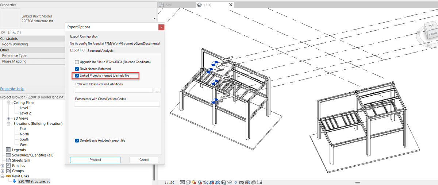Screen dimensions: 438x185
Task: Click the Groups icon in Project Browser
Action: pyautogui.click(x=9, y=171)
